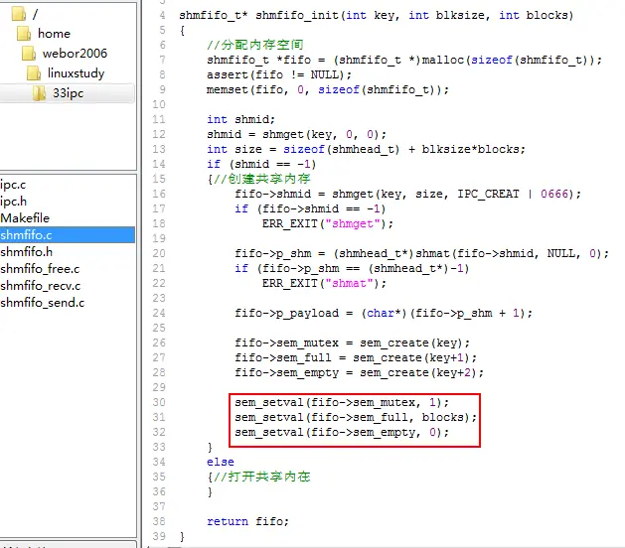The width and height of the screenshot is (625, 548).
Task: Click sem_create(key+1) call
Action: [414, 358]
